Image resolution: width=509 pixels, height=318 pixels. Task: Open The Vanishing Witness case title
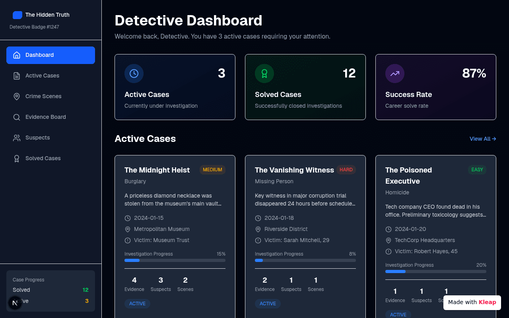pos(294,170)
